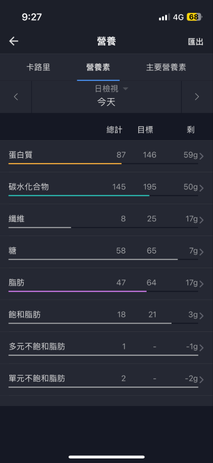Open 碳水化合物 details chevron
213x463 pixels.
[202, 188]
